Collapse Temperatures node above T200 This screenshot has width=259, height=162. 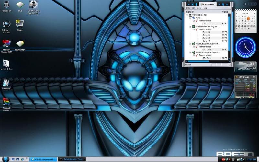(194, 21)
